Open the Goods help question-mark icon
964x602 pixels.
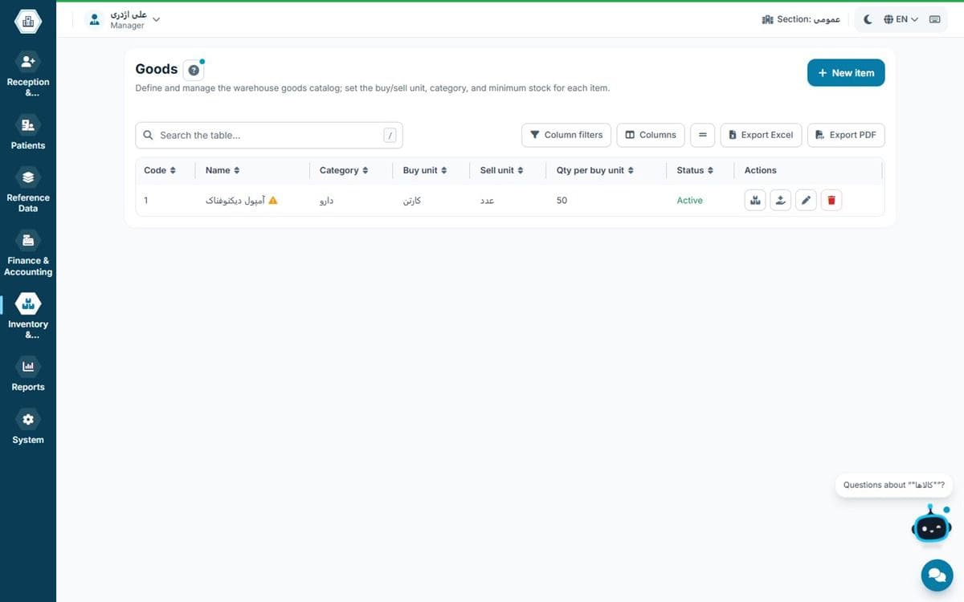click(193, 70)
